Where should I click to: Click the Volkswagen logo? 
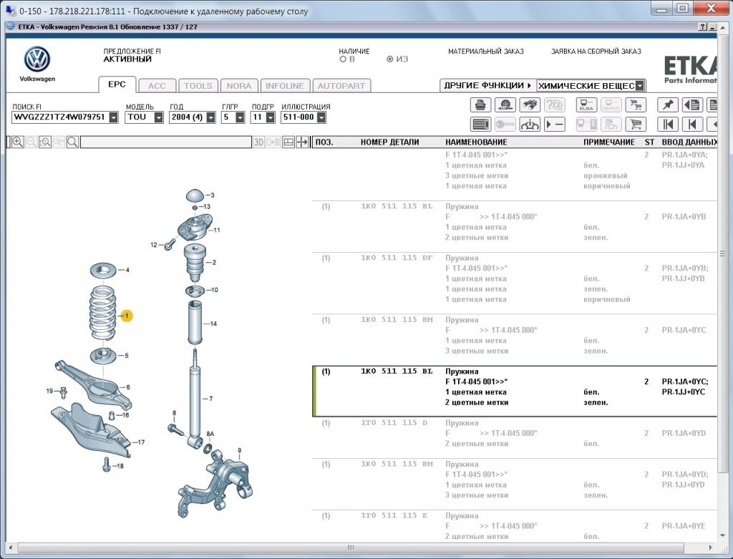coord(37,59)
